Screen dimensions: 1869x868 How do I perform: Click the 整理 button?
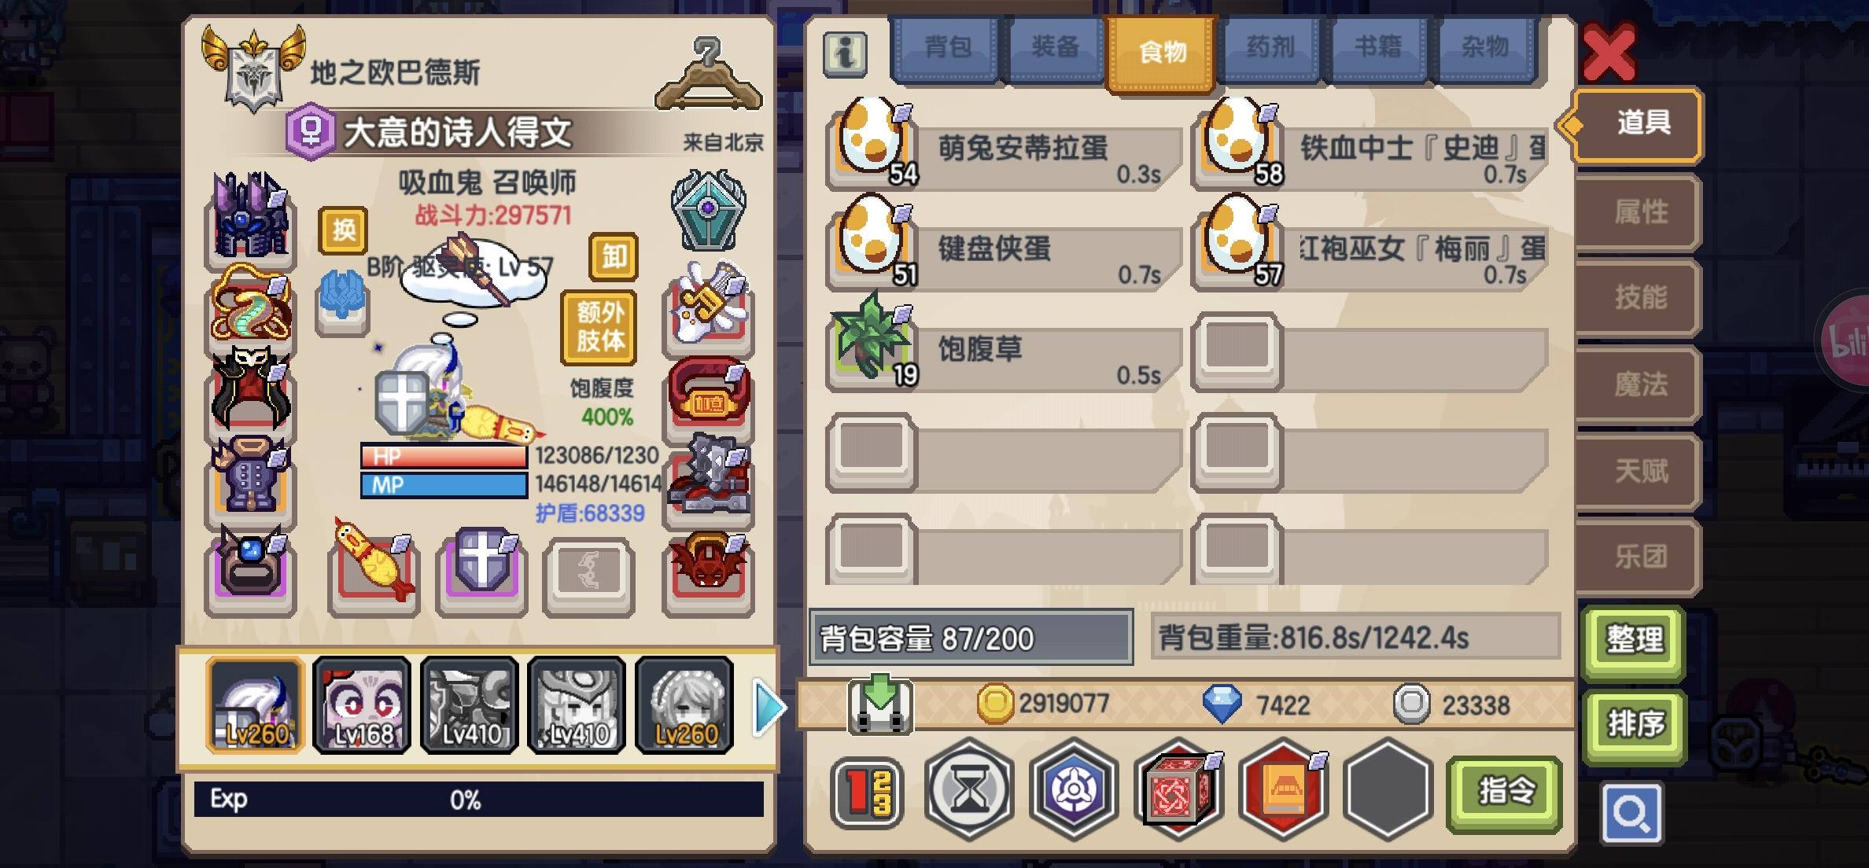coord(1634,640)
